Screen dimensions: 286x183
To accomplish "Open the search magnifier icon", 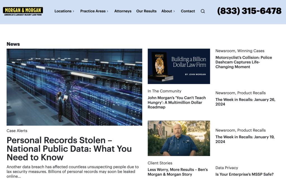I will 203,11.
